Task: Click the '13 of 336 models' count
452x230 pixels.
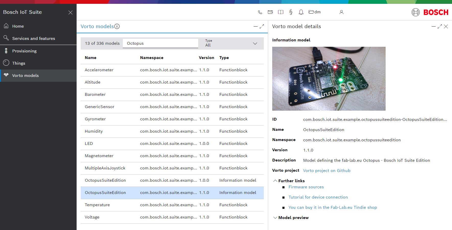Action: coord(102,43)
